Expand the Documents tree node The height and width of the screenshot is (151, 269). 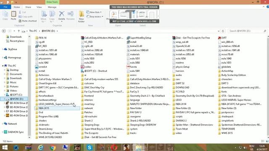coord(5,74)
